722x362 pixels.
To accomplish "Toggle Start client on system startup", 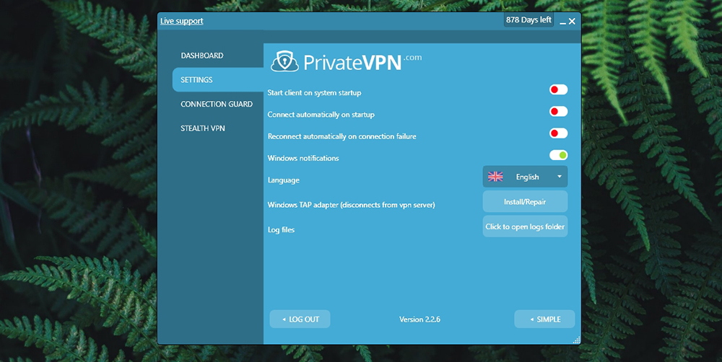I will click(x=559, y=89).
